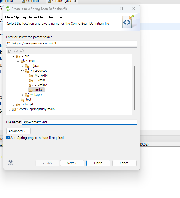Screen dimensions: 180x198
Task: Click the xml02 folder icon
Action: tap(31, 85)
